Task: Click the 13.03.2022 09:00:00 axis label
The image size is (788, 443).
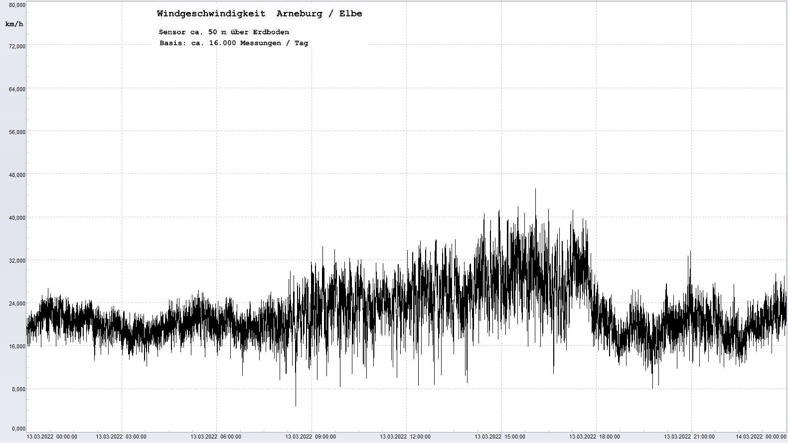Action: click(x=311, y=437)
